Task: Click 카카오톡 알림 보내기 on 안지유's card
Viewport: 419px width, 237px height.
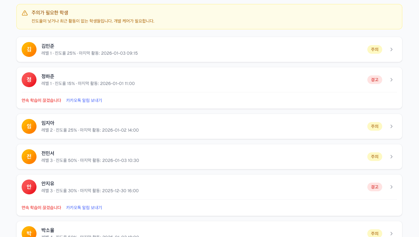Action: click(84, 207)
